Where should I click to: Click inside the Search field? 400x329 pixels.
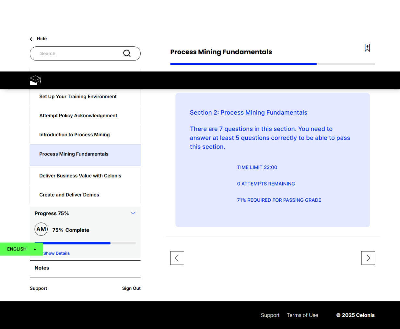85,53
